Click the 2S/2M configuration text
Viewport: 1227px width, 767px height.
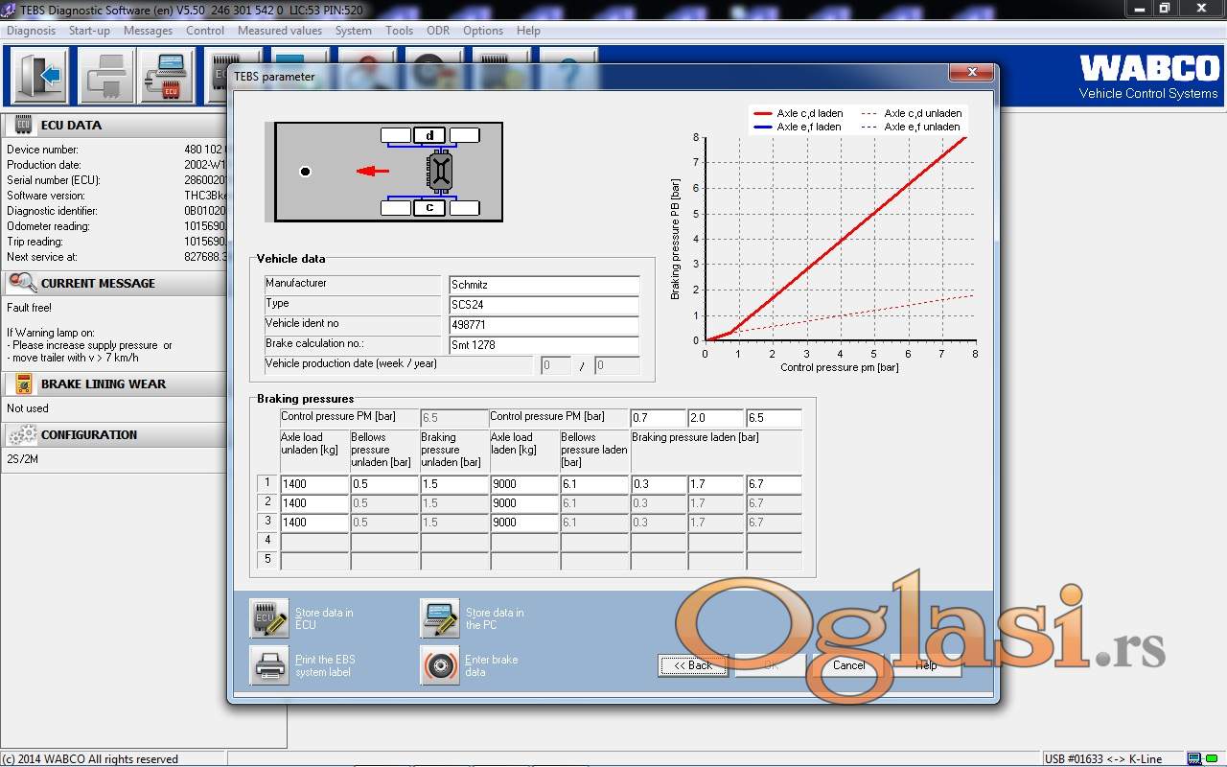22,459
